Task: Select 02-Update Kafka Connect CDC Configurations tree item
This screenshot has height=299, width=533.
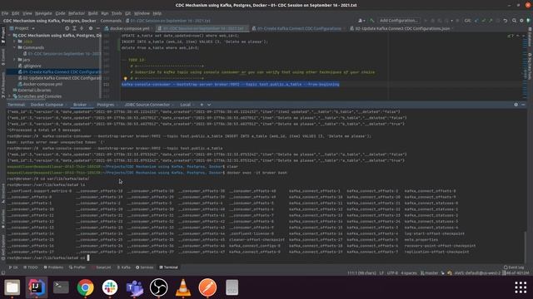Action: coord(59,78)
